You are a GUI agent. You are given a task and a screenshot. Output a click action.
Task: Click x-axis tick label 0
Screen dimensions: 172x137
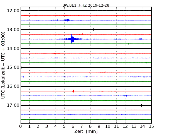point(21,126)
